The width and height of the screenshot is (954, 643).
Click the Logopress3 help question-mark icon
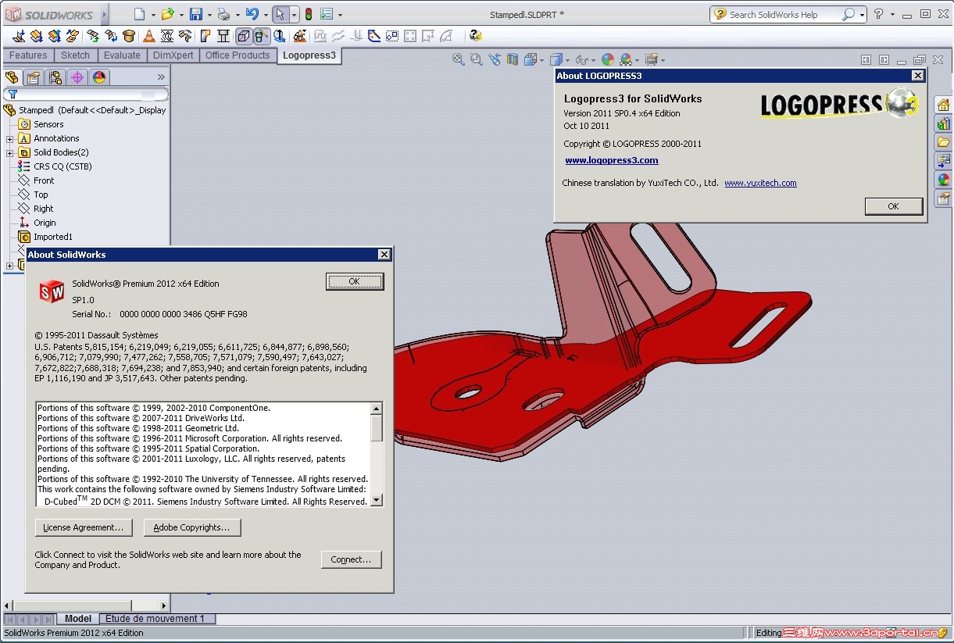click(x=475, y=35)
